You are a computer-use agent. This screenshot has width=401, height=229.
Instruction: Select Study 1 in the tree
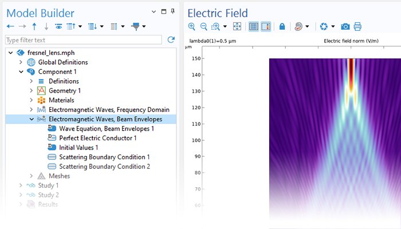point(48,185)
